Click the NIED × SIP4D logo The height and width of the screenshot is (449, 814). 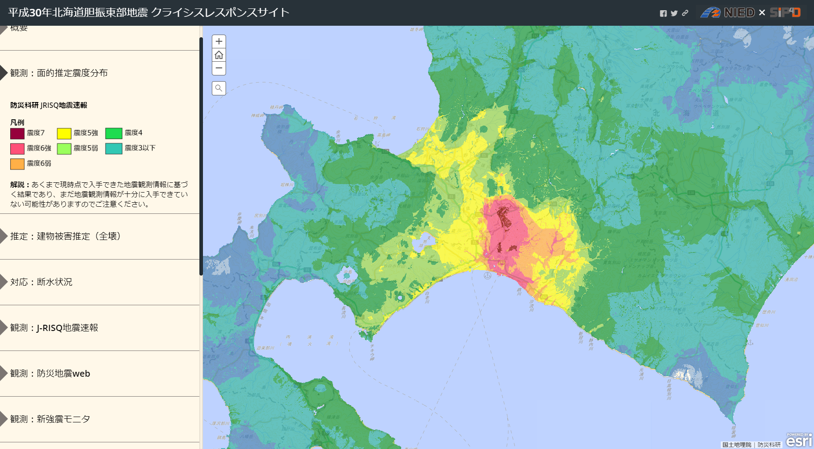click(x=750, y=12)
